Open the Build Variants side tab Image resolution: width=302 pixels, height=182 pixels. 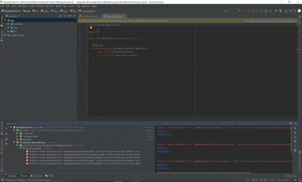tap(2, 146)
